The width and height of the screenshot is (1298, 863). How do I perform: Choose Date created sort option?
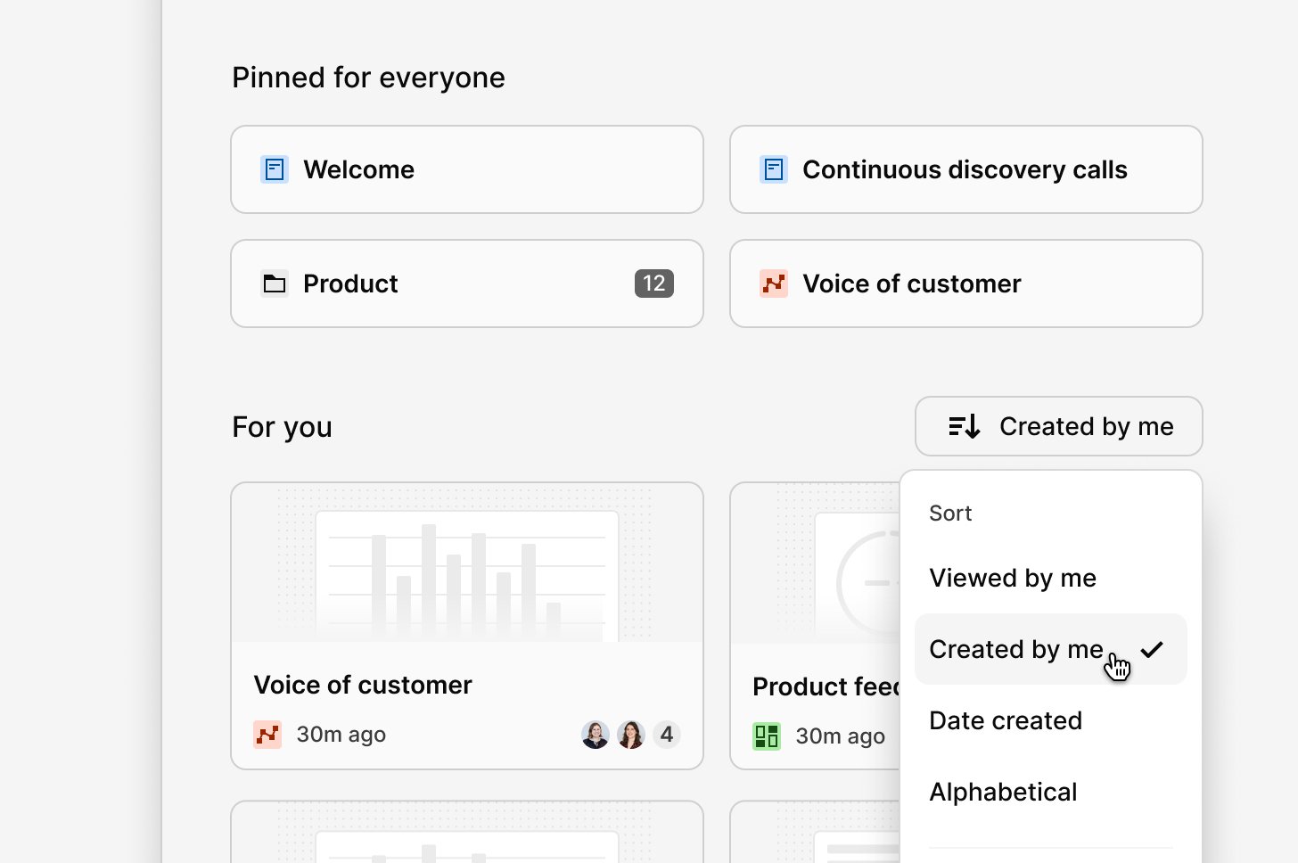point(1051,720)
